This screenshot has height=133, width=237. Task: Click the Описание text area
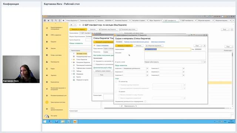(175, 56)
